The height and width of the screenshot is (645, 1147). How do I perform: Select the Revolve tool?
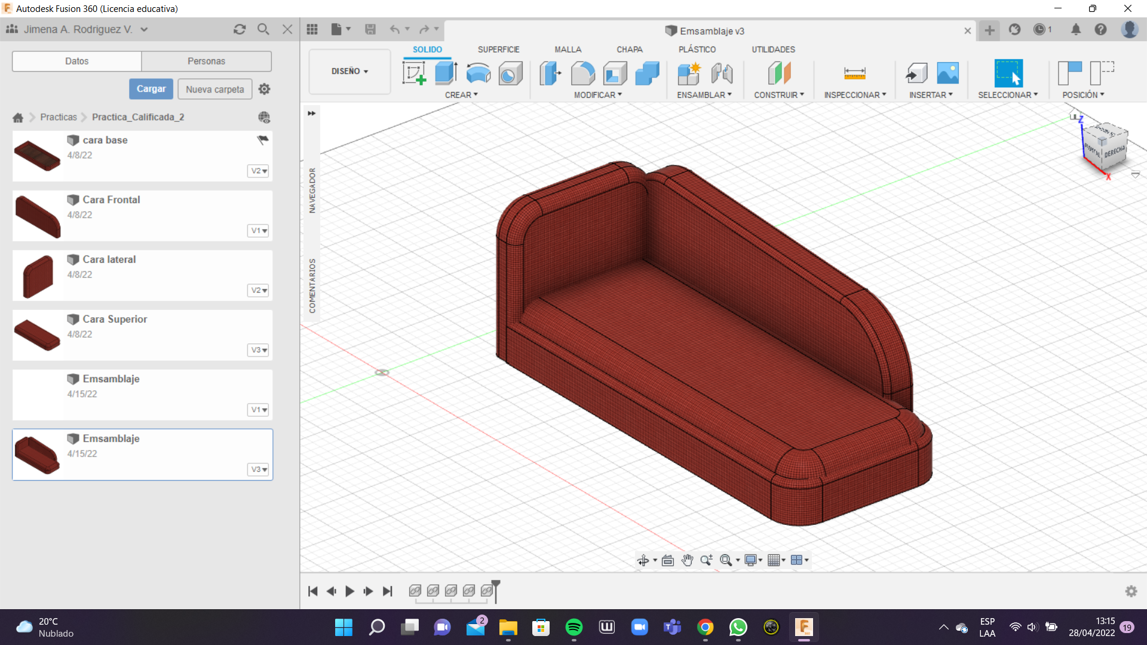click(x=478, y=73)
